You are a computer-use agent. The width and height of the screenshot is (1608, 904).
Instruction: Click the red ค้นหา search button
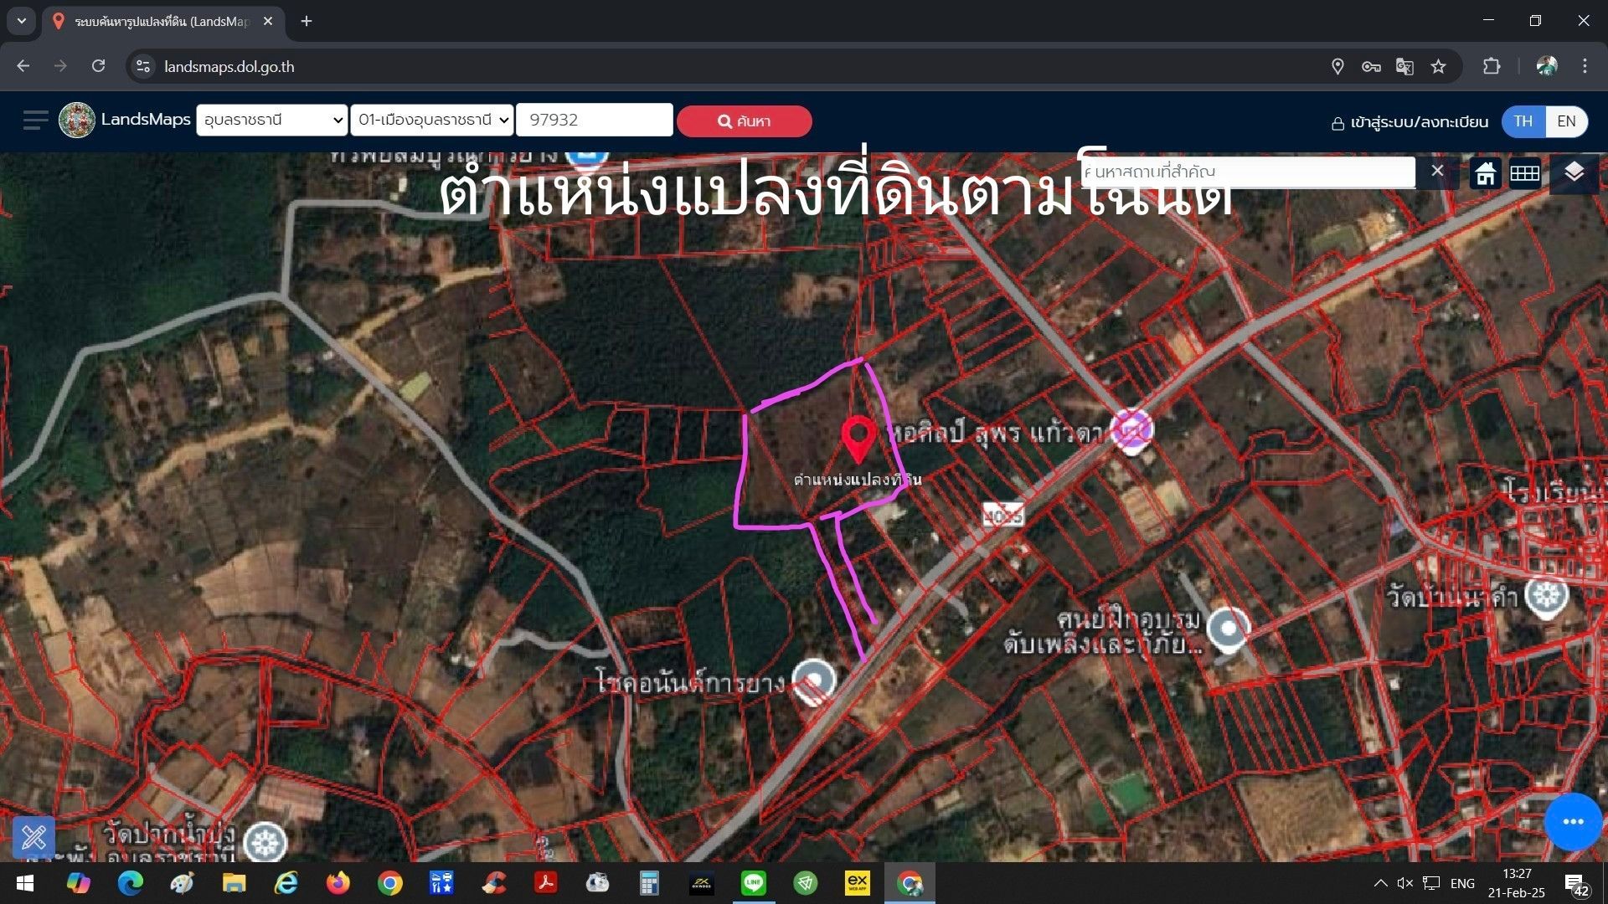(744, 121)
